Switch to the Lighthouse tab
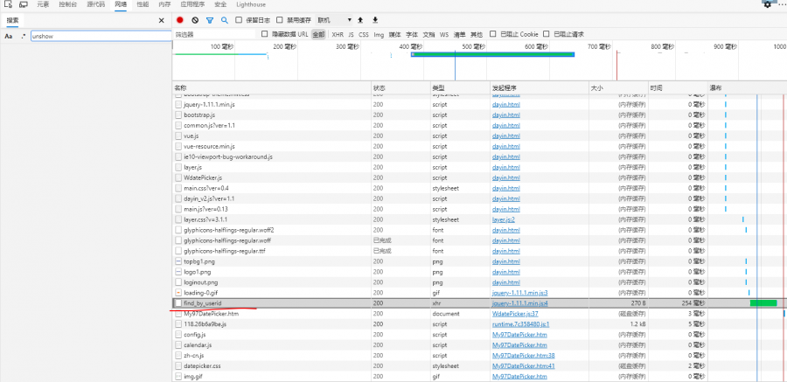 click(250, 4)
